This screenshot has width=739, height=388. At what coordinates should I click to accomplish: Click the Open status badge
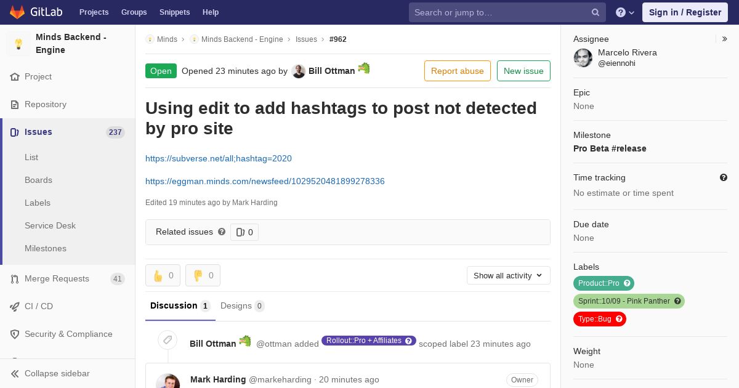(161, 71)
